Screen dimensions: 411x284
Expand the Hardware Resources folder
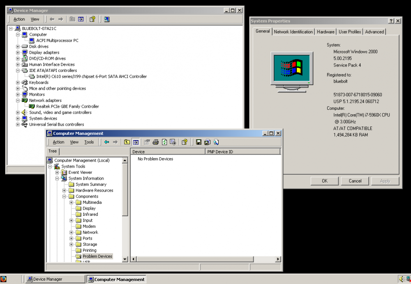[x=65, y=191]
